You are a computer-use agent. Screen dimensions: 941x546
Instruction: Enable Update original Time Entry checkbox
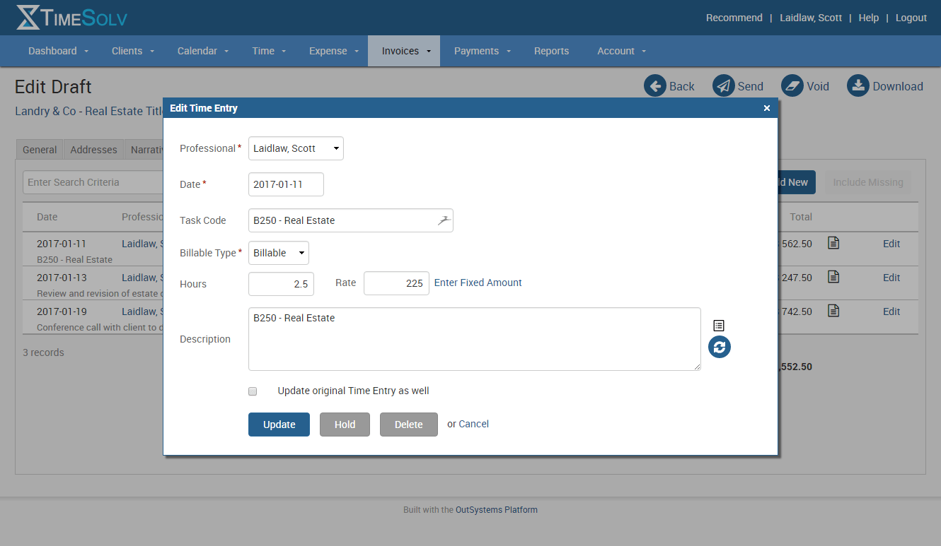point(253,391)
